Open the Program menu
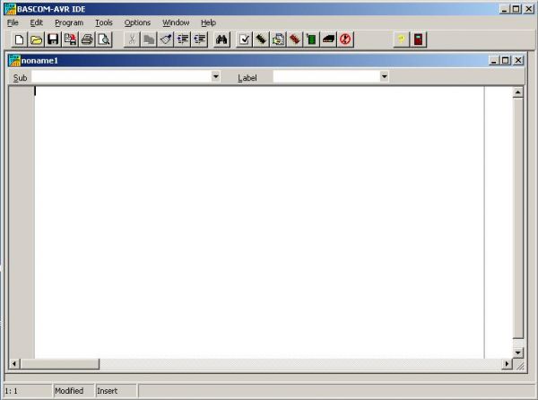 pyautogui.click(x=69, y=22)
